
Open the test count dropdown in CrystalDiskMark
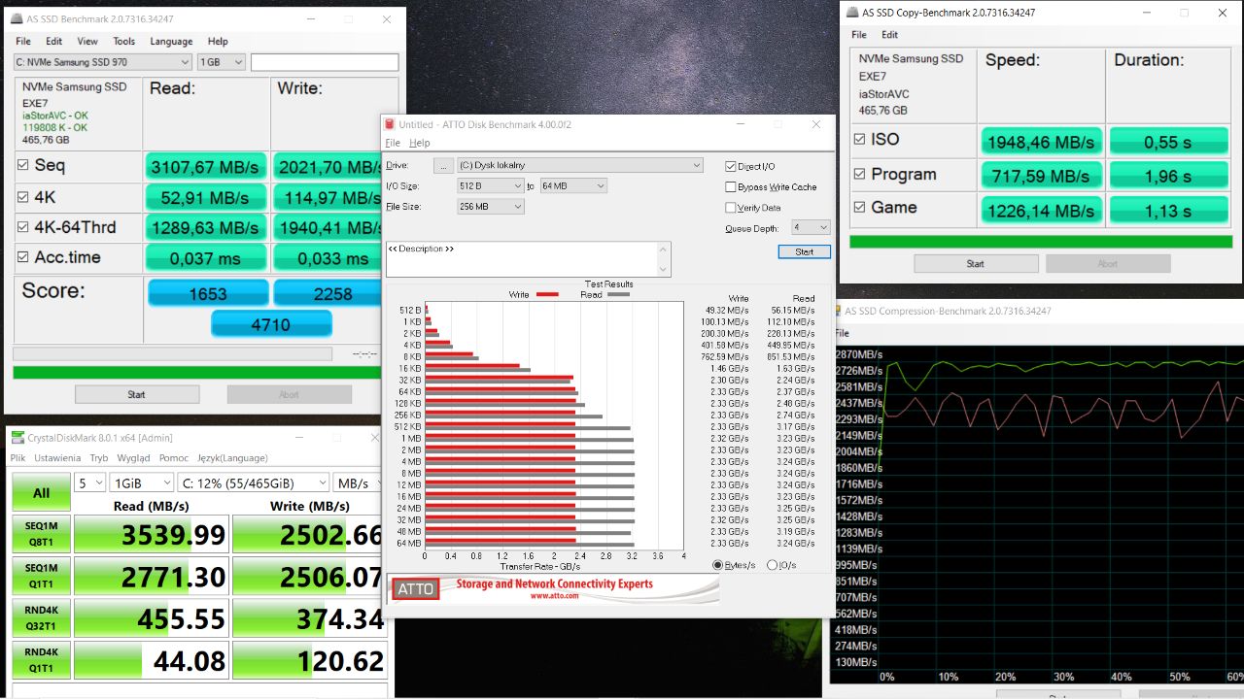click(90, 483)
